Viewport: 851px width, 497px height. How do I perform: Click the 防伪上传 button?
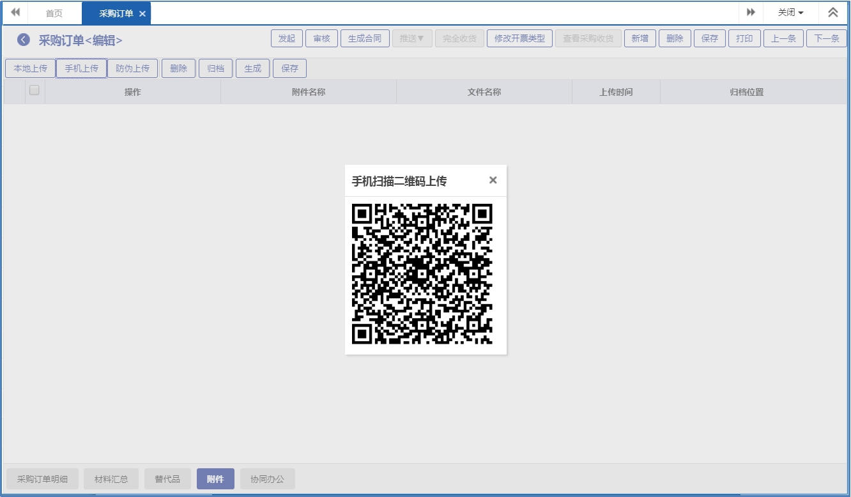(132, 68)
